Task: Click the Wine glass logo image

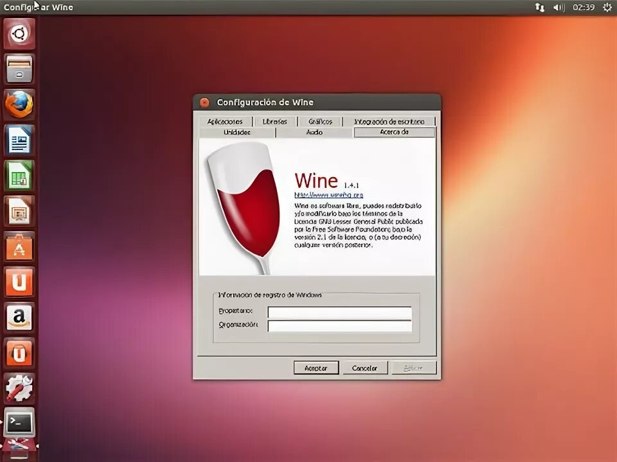Action: [x=244, y=207]
